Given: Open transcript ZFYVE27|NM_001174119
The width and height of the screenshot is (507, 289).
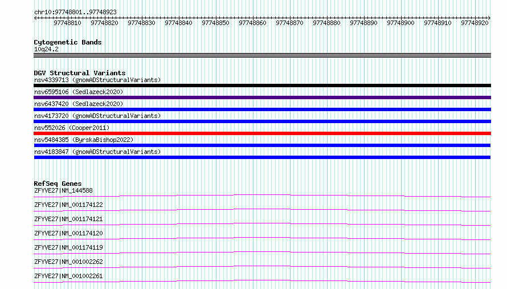Looking at the screenshot, I should click(x=68, y=247).
